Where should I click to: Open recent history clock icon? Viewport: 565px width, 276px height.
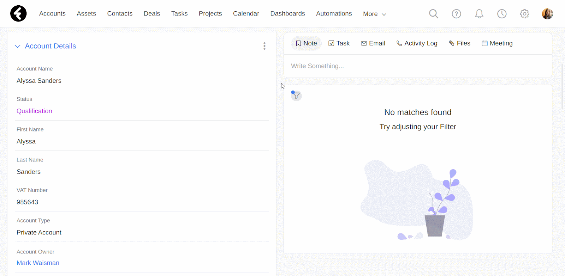tap(502, 14)
